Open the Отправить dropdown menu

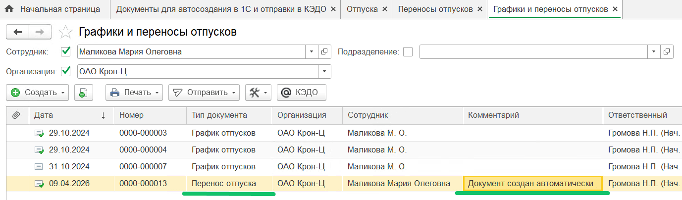[204, 93]
